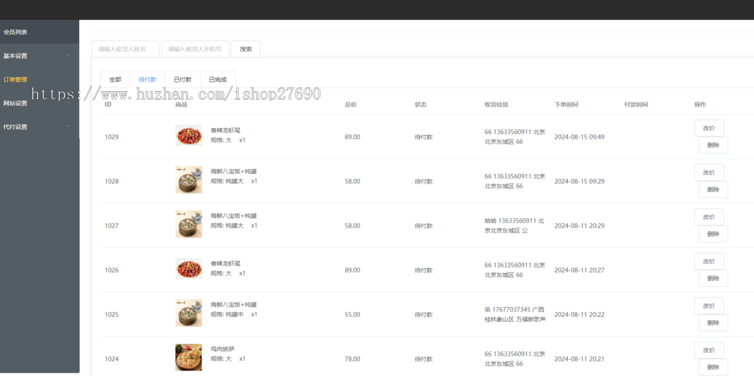Click 改价 for order 1027
This screenshot has height=376, width=754.
[x=709, y=217]
